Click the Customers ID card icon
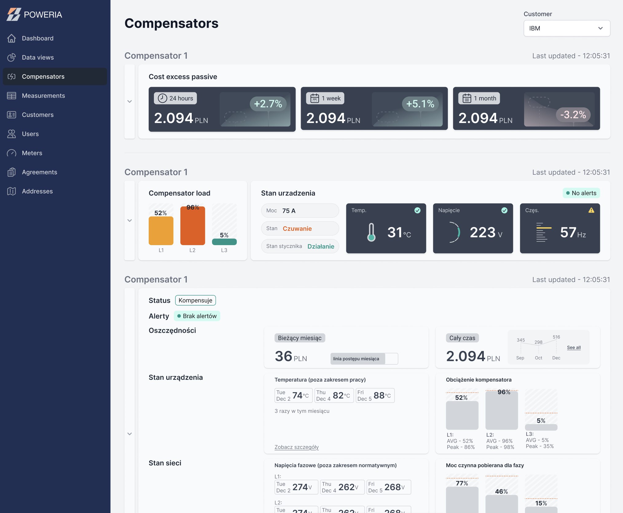Image resolution: width=623 pixels, height=513 pixels. point(12,115)
